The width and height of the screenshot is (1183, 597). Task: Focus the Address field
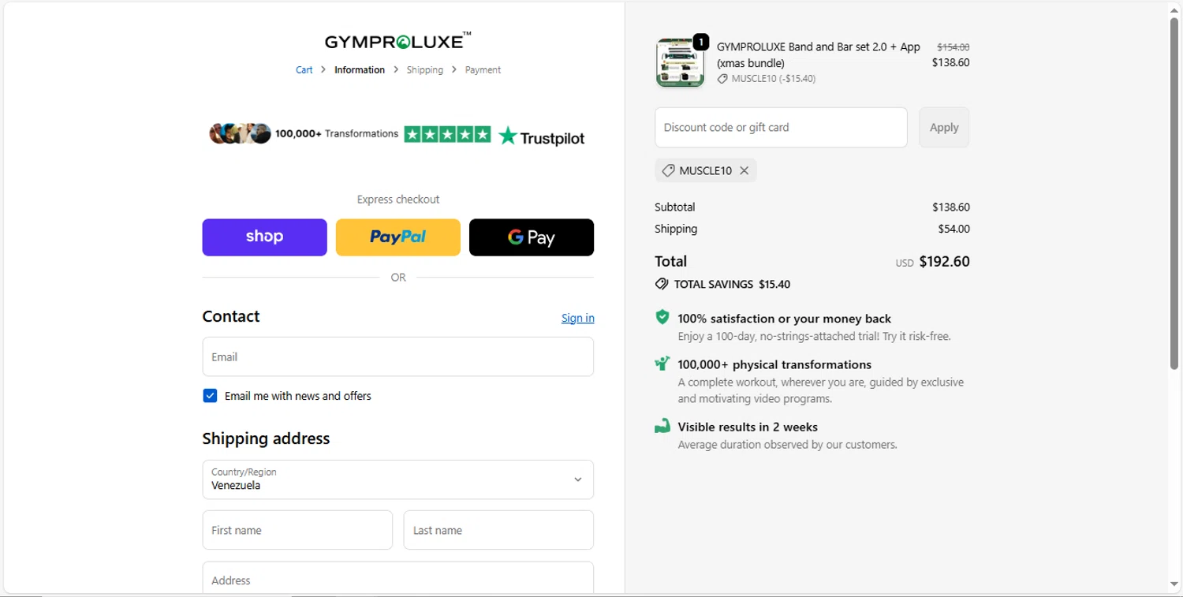398,579
